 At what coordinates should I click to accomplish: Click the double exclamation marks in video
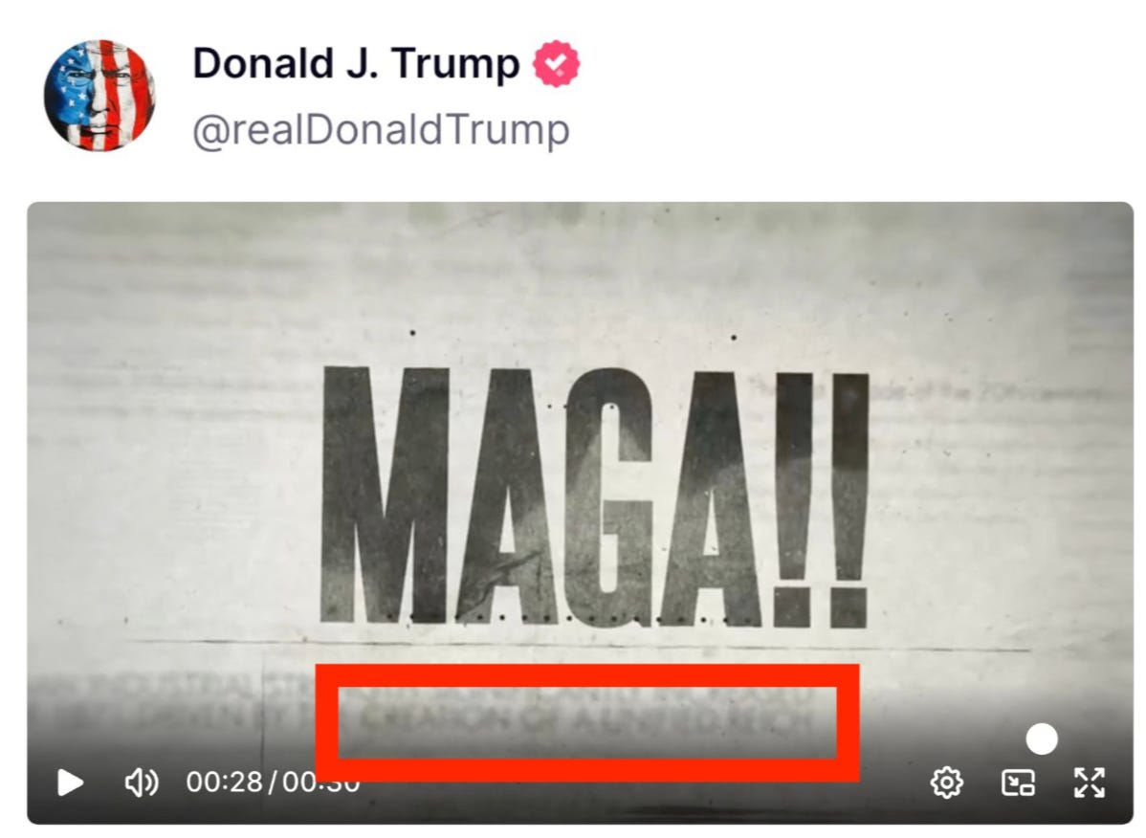(823, 499)
